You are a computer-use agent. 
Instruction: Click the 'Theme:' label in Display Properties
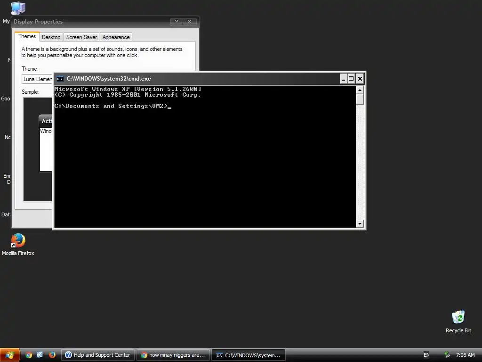click(x=30, y=69)
